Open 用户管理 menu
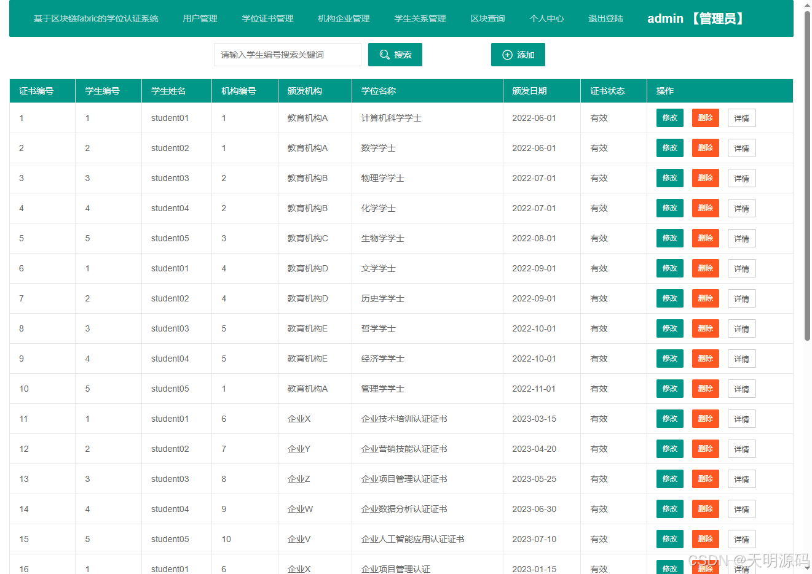The image size is (812, 574). pyautogui.click(x=200, y=18)
